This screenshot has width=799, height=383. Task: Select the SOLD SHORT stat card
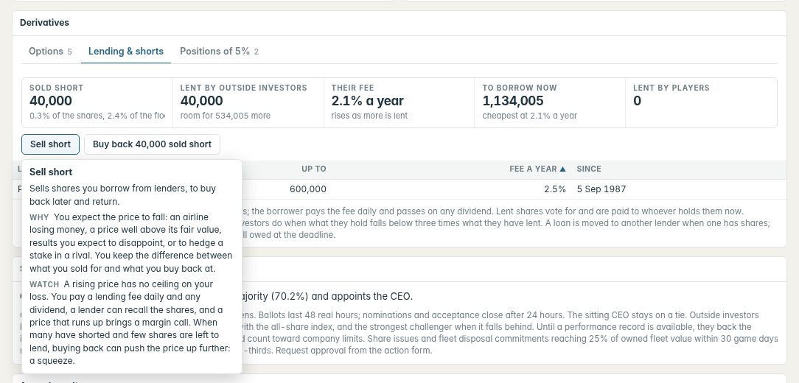coord(97,102)
